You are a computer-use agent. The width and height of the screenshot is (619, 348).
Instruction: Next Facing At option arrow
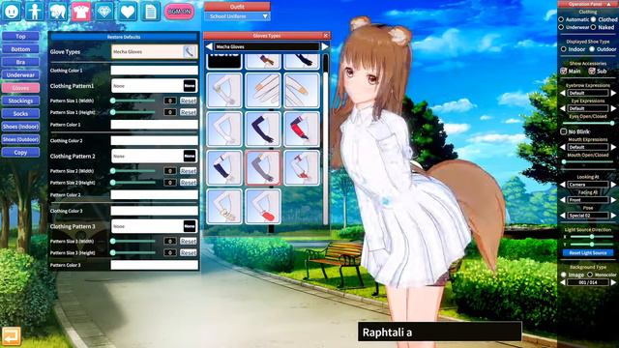613,200
